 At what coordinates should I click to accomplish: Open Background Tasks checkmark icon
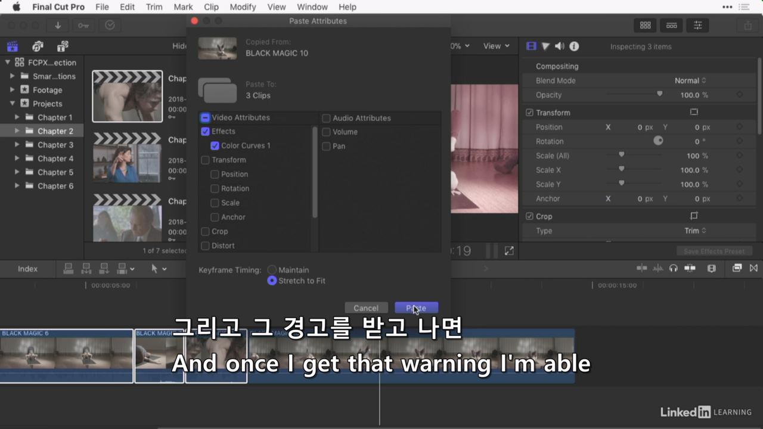[x=110, y=25]
